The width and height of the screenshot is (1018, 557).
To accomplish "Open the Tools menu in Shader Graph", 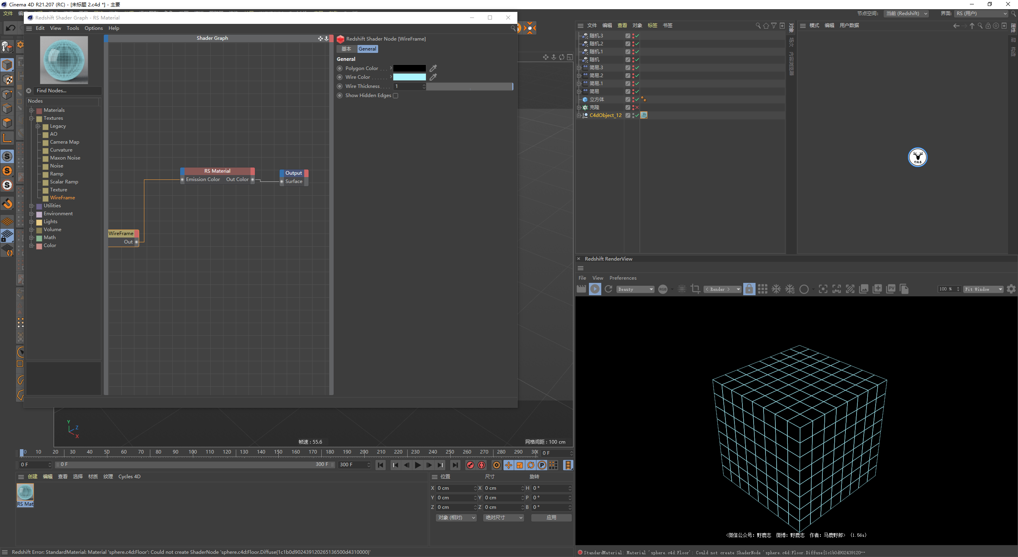I will (x=73, y=28).
